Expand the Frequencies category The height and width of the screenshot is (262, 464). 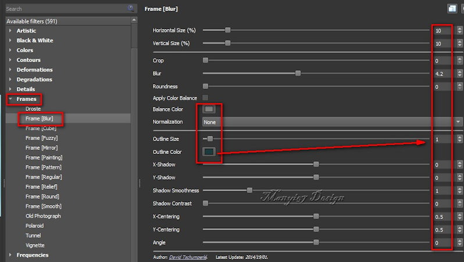pyautogui.click(x=10, y=255)
